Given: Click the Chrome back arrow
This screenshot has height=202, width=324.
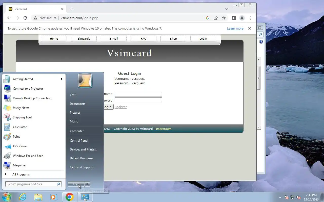Looking at the screenshot, I should (x=9, y=18).
